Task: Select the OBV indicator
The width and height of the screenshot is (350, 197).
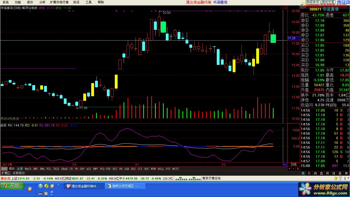Action: click(x=82, y=169)
